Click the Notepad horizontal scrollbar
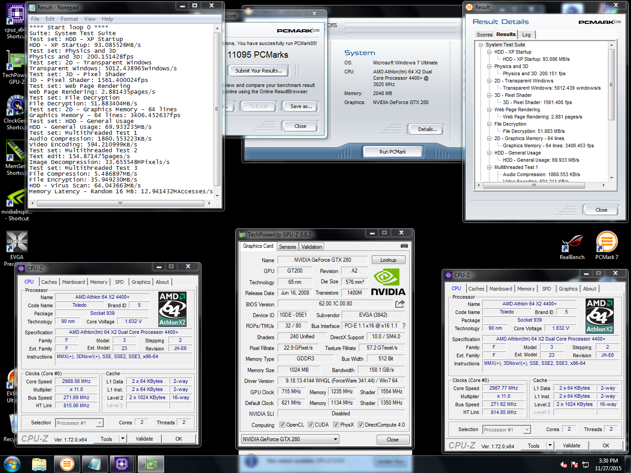The image size is (631, 473). coord(120,203)
